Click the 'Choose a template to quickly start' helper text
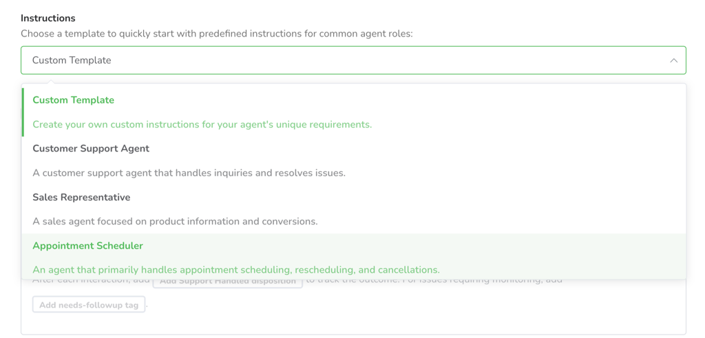The width and height of the screenshot is (705, 338). 217,34
